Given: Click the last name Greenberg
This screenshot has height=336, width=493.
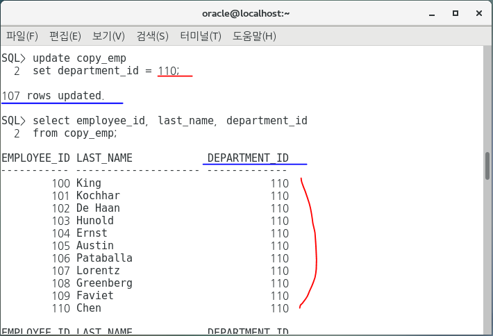Looking at the screenshot, I should pyautogui.click(x=104, y=283).
